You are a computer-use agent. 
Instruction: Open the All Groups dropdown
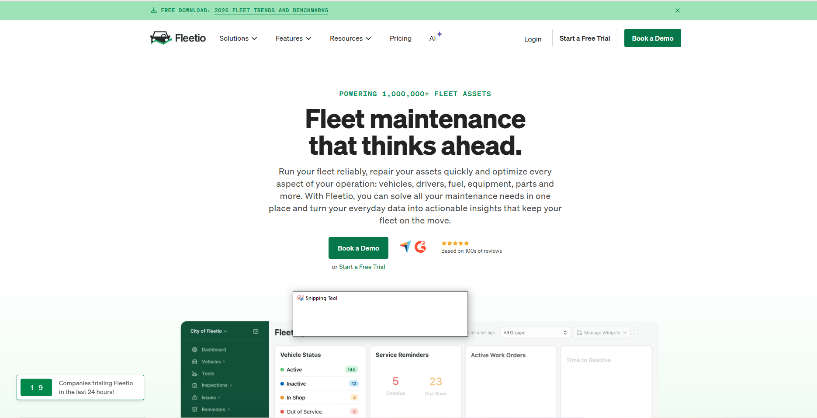(x=536, y=333)
